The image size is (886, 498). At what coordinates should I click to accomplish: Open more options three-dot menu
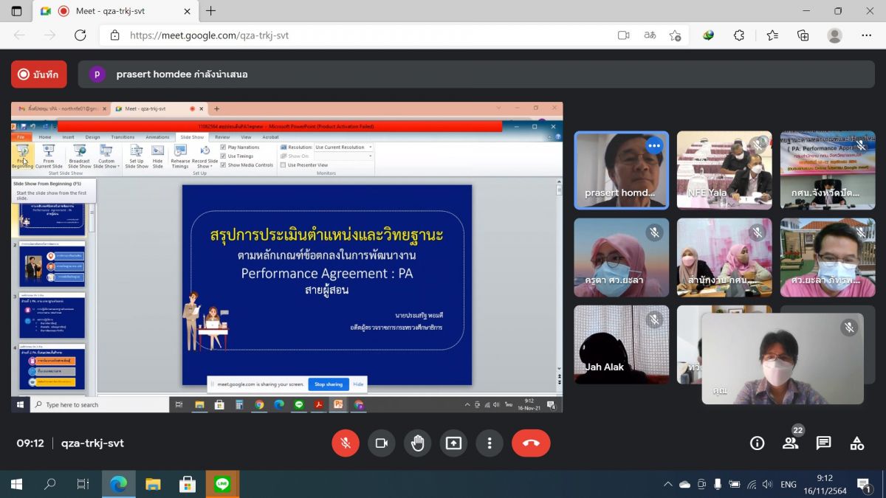(x=489, y=443)
